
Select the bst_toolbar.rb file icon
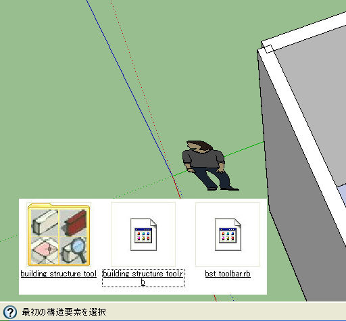(x=228, y=234)
